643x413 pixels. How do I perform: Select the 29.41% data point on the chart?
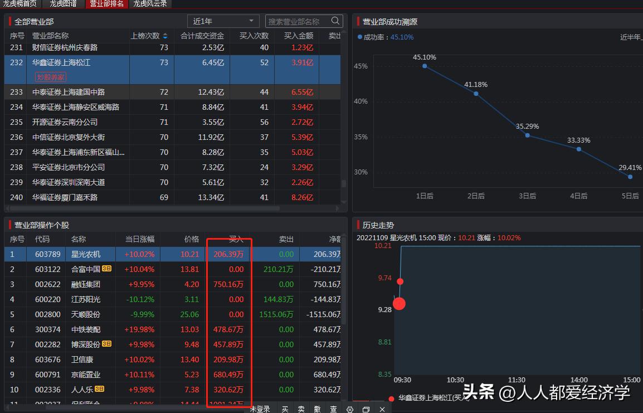[x=630, y=177]
